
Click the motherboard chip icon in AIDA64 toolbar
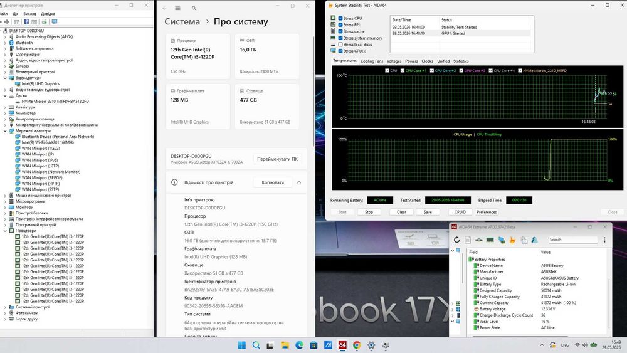point(478,240)
